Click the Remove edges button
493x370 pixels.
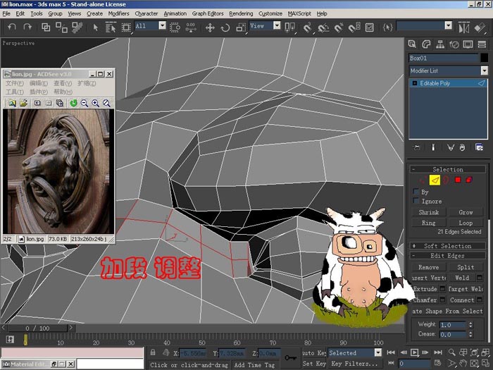tap(428, 267)
